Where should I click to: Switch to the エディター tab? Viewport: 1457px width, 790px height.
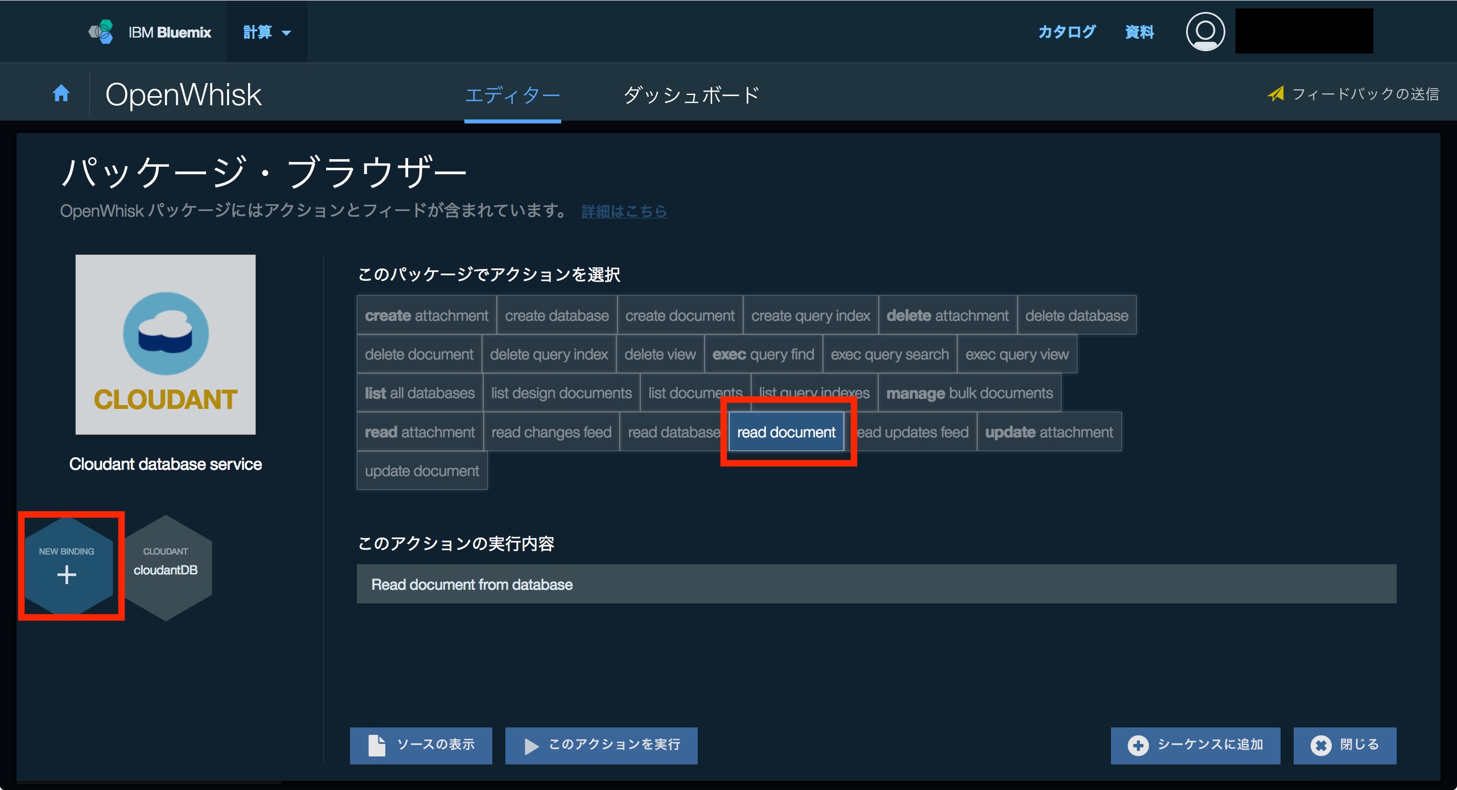(x=513, y=95)
